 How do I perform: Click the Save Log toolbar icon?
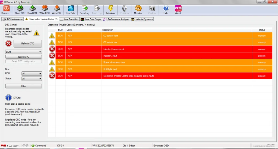point(84,8)
